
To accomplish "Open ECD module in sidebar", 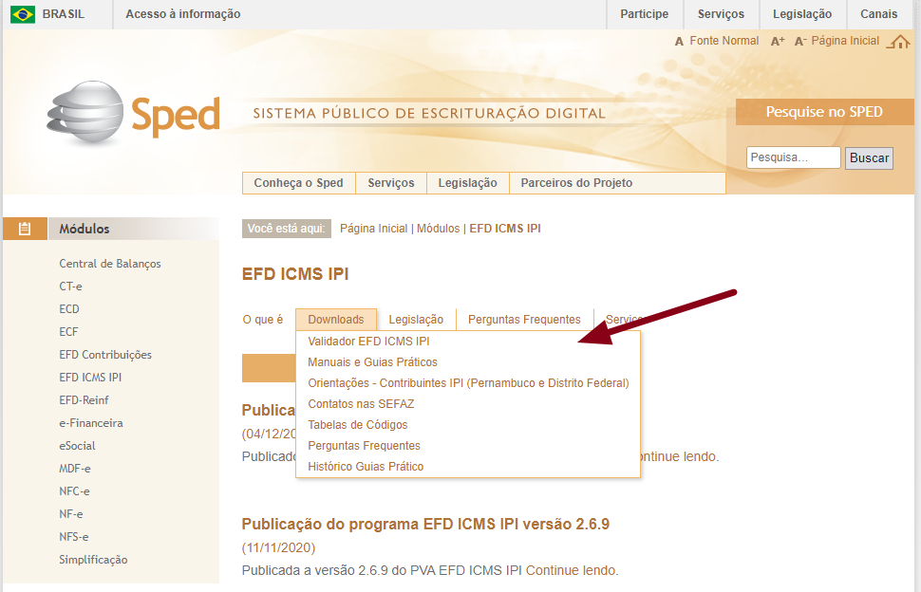I will point(68,308).
